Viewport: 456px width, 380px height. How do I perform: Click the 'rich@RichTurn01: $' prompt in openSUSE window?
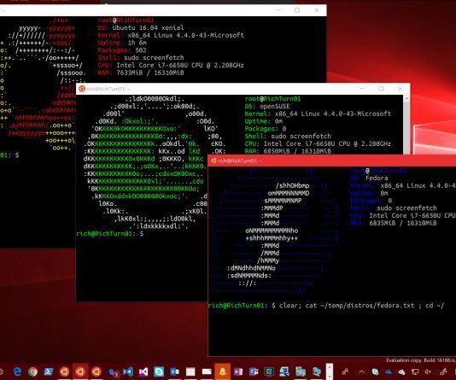coord(110,234)
